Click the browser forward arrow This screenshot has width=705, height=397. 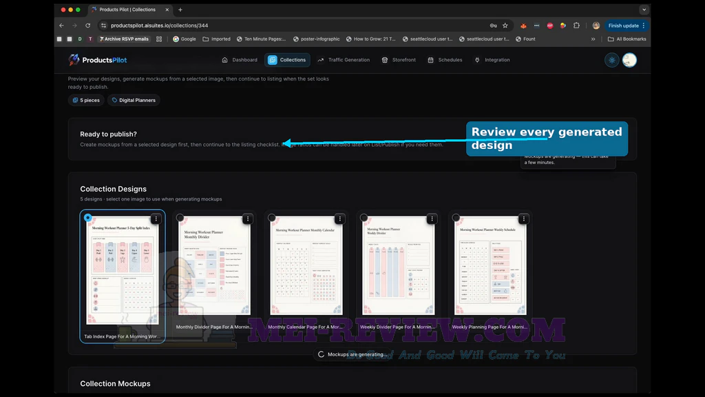(74, 26)
